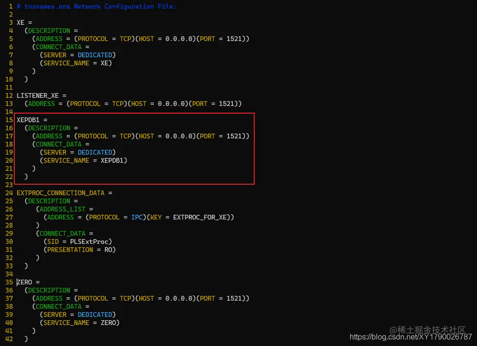Image resolution: width=477 pixels, height=346 pixels.
Task: Click line number 23 in the gutter
Action: (9, 185)
